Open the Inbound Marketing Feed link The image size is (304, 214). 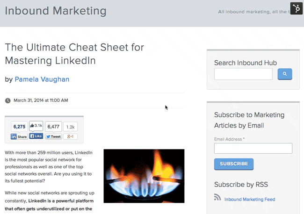point(249,200)
